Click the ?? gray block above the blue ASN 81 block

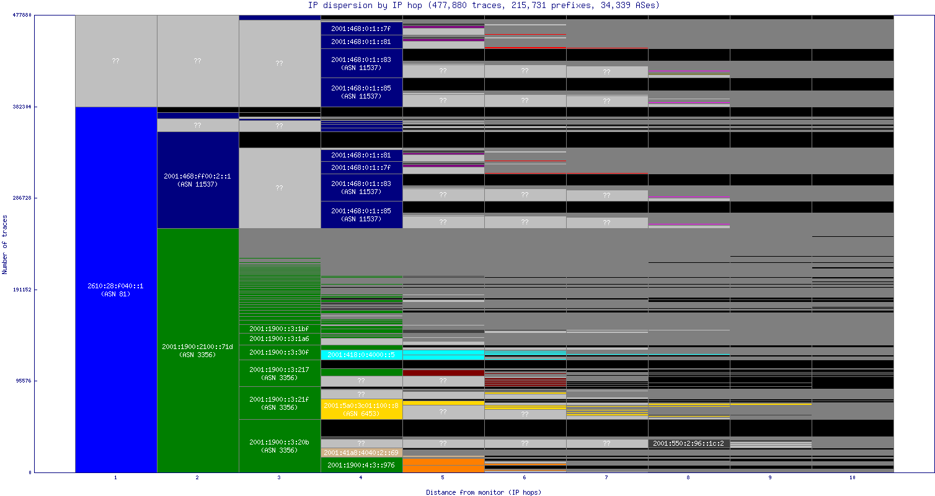(116, 61)
